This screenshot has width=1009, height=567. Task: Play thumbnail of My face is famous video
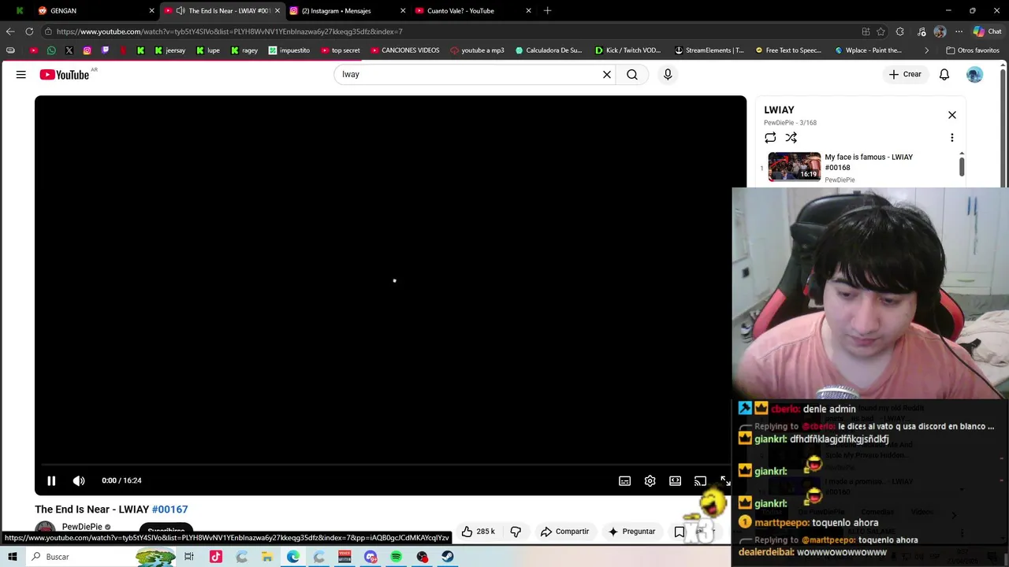click(x=795, y=166)
